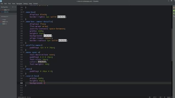Click the #c9c9c9 color swatch on line 42
This screenshot has height=98, width=175.
pyautogui.click(x=63, y=41)
